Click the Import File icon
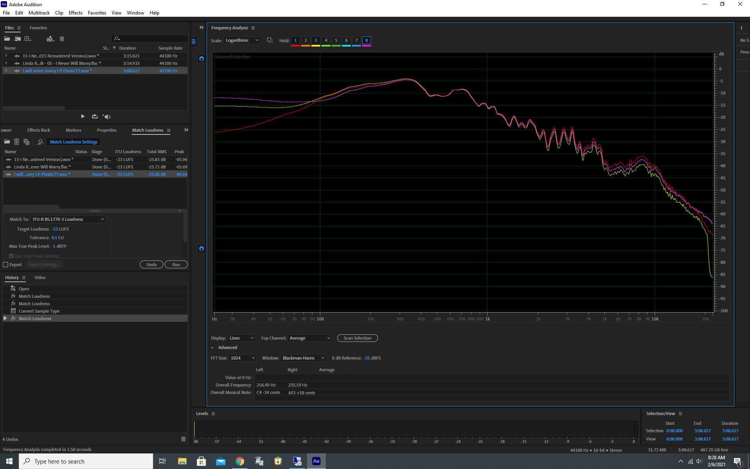 pyautogui.click(x=18, y=39)
